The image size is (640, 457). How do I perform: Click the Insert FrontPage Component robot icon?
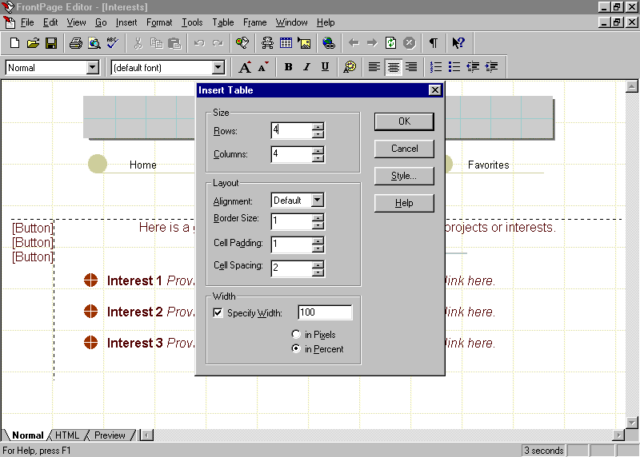point(268,43)
